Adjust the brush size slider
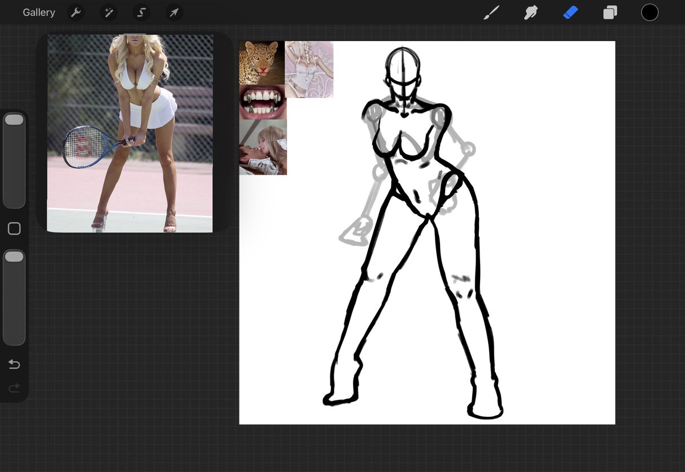Screen dimensions: 685x472 click(x=14, y=160)
